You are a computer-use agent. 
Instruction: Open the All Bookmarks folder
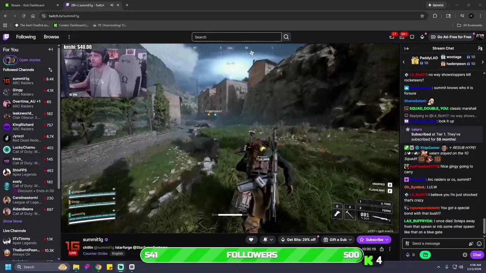click(x=470, y=25)
